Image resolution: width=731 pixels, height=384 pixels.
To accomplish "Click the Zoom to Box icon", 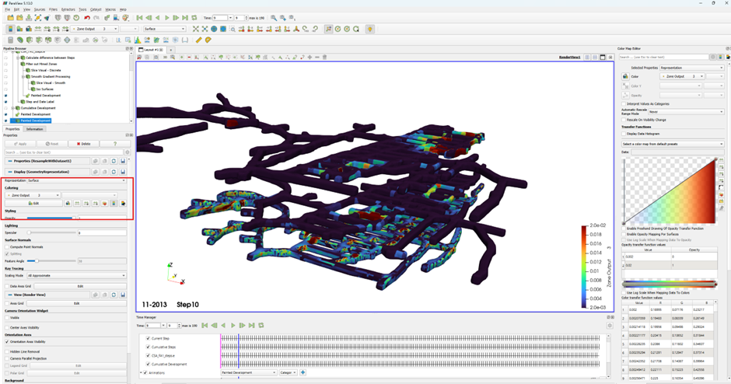I will (233, 29).
